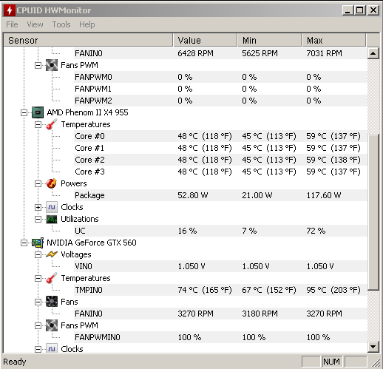This screenshot has height=369, width=383.
Task: Click the Sensor column header
Action: 88,40
